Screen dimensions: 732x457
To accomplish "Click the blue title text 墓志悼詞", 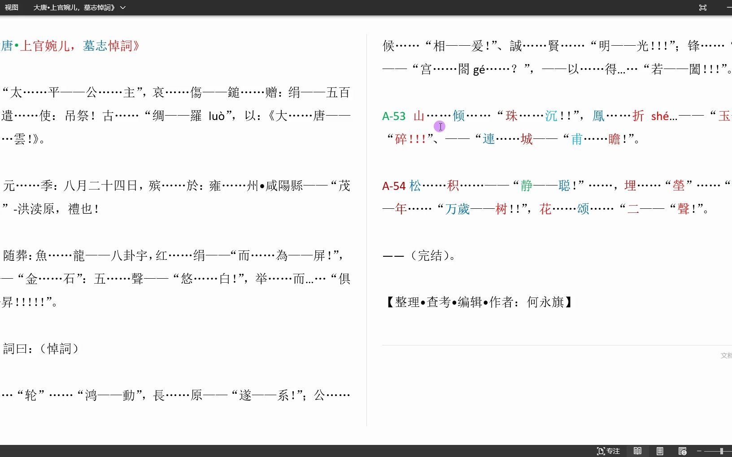I will tap(108, 46).
